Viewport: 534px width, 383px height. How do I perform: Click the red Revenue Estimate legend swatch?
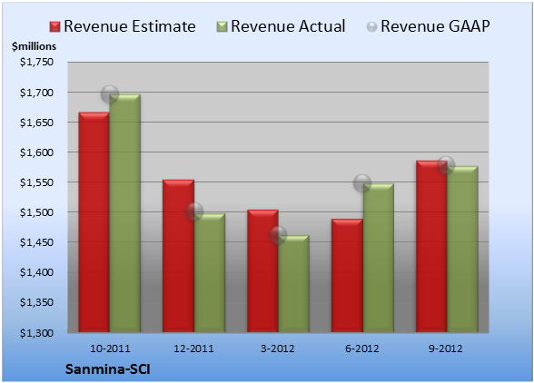54,27
